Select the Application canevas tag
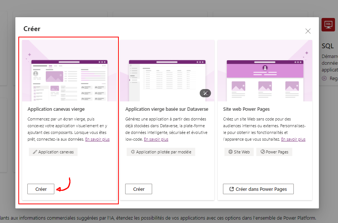Viewport: 338px width, 223px height. (53, 152)
